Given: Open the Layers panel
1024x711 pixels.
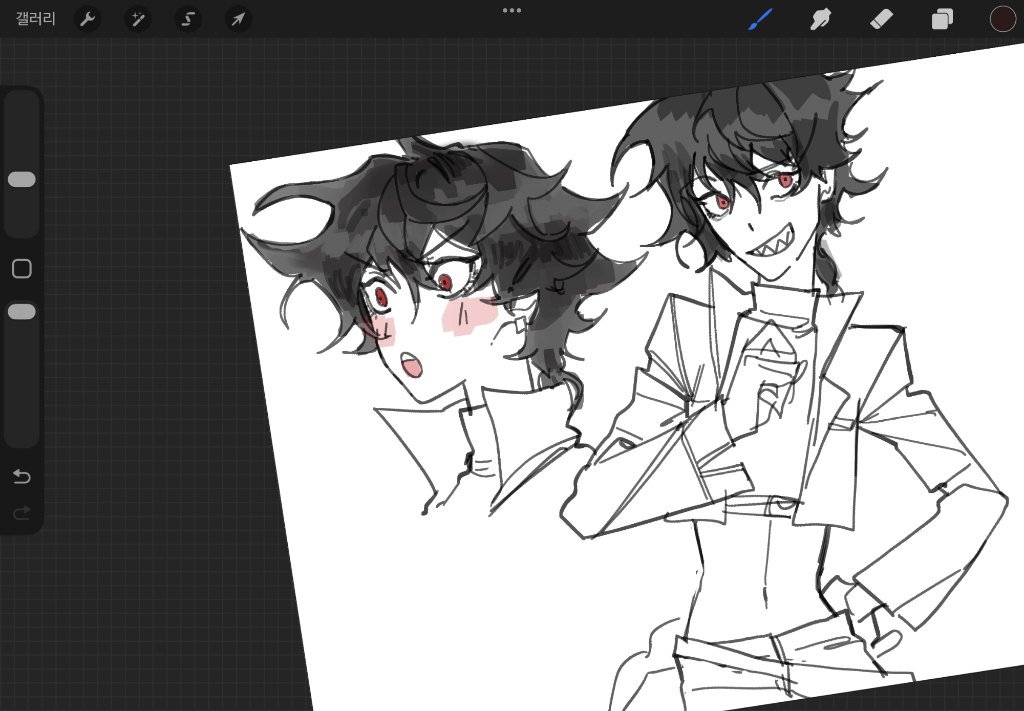Looking at the screenshot, I should tap(942, 19).
